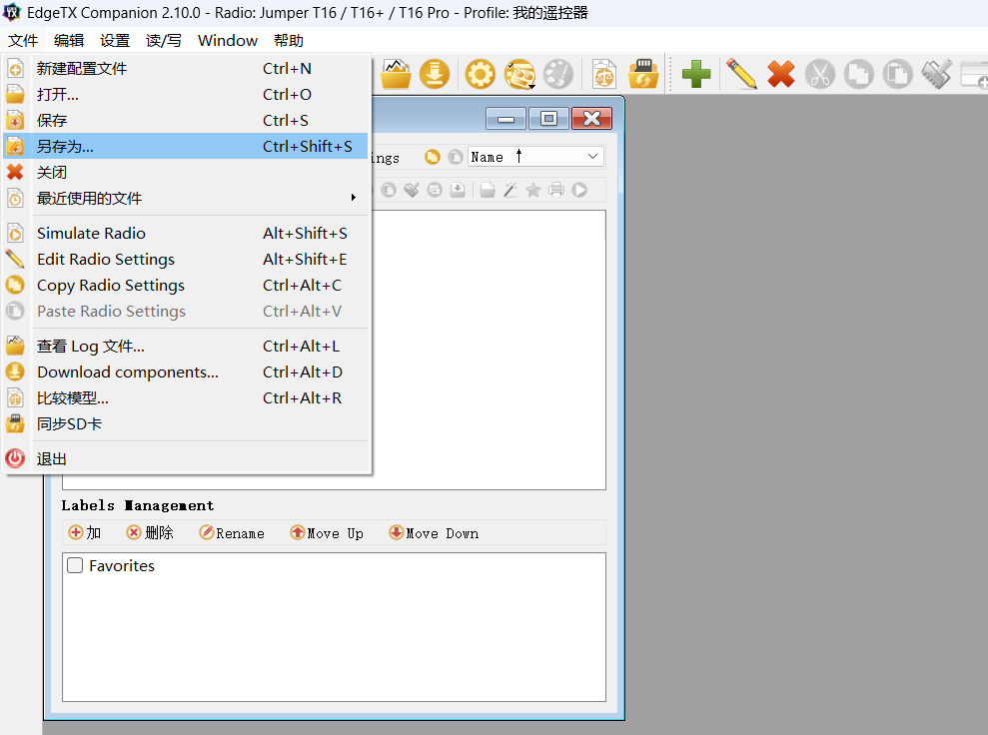This screenshot has height=735, width=988.
Task: Click the printer icon in models toolbar
Action: coord(556,190)
